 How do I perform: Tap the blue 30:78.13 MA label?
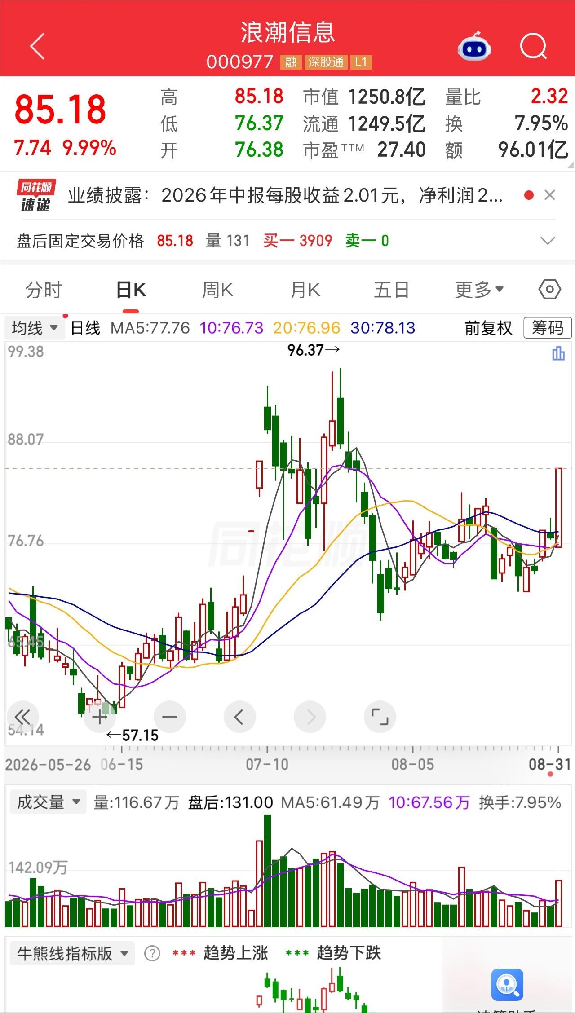click(383, 328)
